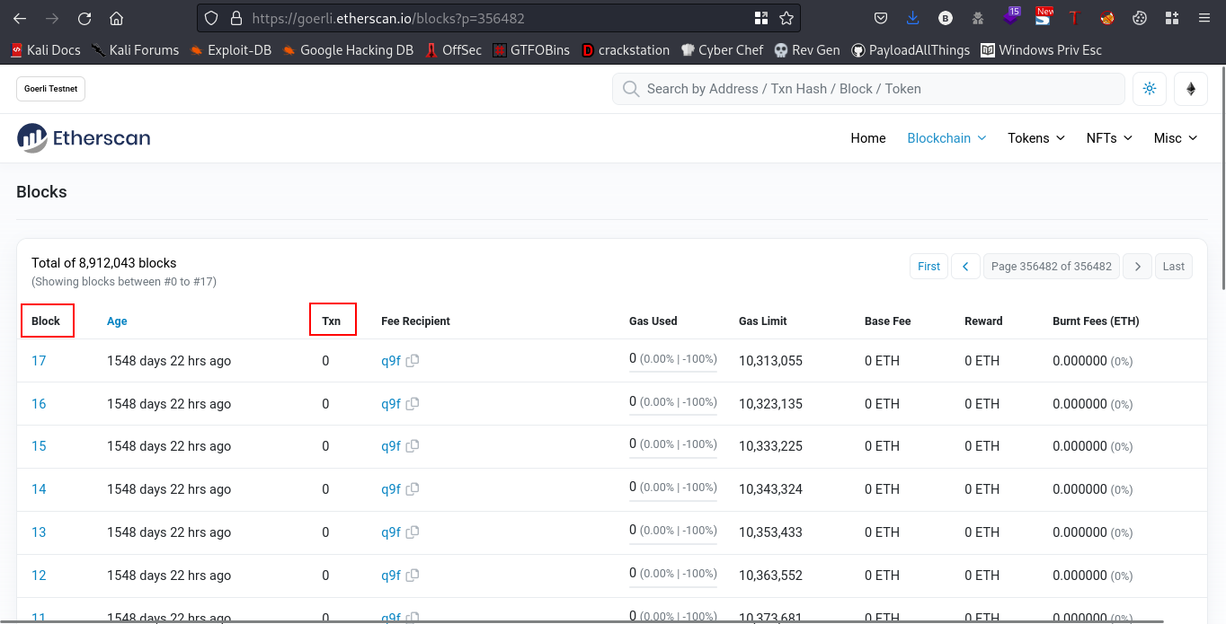Click gas limit value 10,313,055
Viewport: 1226px width, 624px height.
(770, 361)
